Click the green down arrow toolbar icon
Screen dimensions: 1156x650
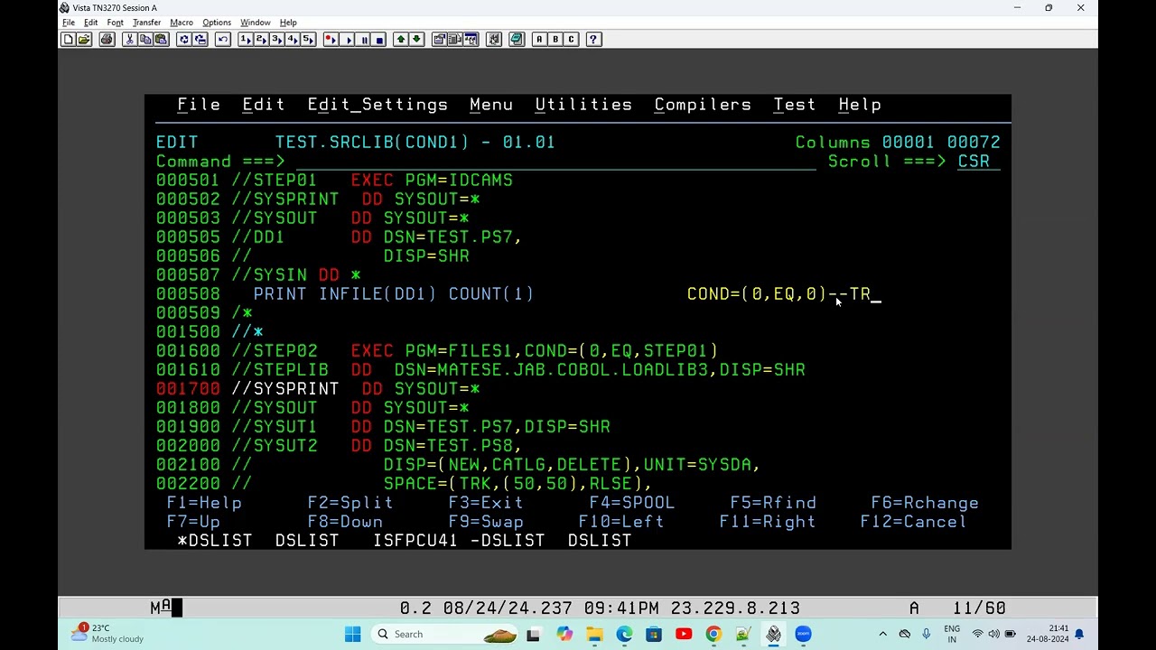coord(416,39)
